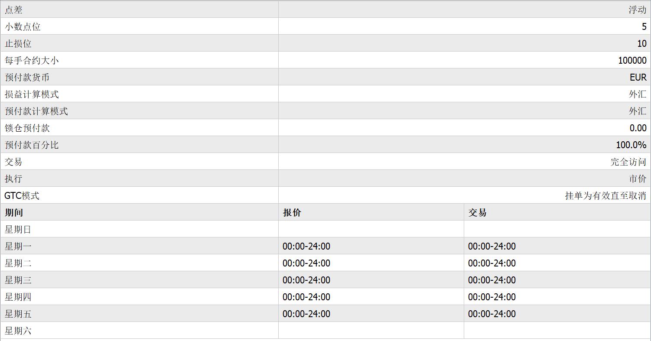Click the 期间 column header
651x341 pixels.
[14, 212]
